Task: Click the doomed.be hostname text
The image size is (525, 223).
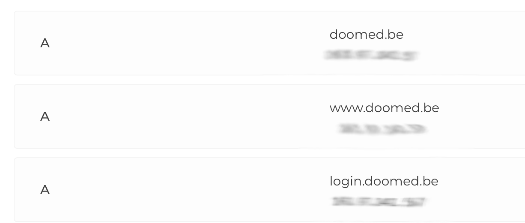Action: tap(366, 35)
